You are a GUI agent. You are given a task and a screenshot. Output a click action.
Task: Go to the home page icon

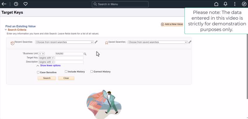pos(216,4)
